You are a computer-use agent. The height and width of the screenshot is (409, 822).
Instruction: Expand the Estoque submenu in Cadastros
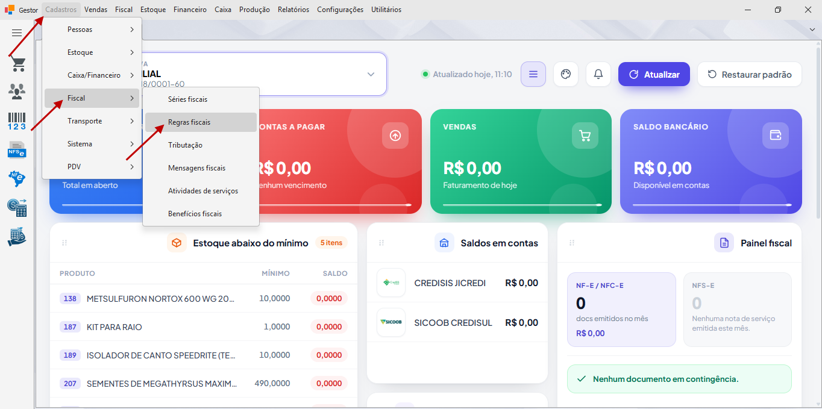click(92, 52)
